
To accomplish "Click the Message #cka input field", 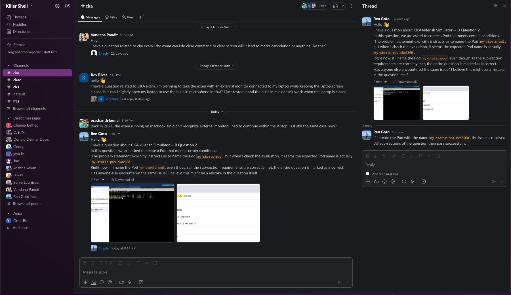I will click(216, 272).
